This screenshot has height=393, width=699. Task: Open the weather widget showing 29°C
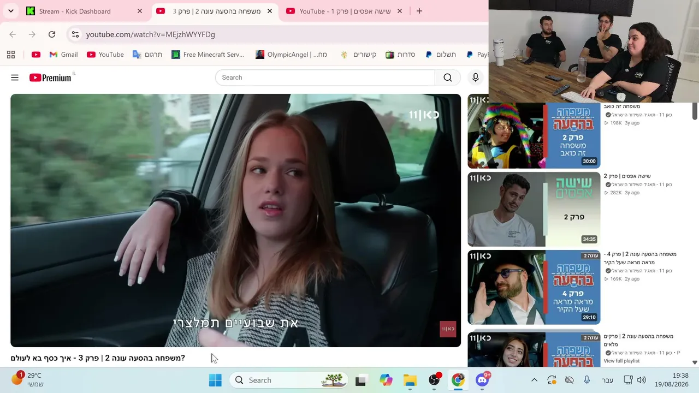pyautogui.click(x=27, y=380)
